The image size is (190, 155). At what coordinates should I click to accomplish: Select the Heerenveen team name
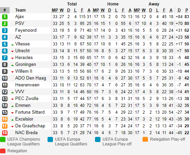pyautogui.click(x=27, y=85)
